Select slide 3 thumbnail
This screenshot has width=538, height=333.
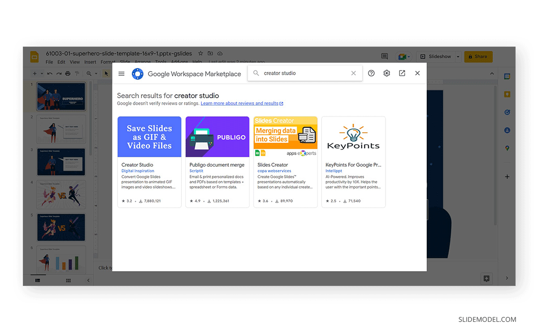[x=61, y=162]
